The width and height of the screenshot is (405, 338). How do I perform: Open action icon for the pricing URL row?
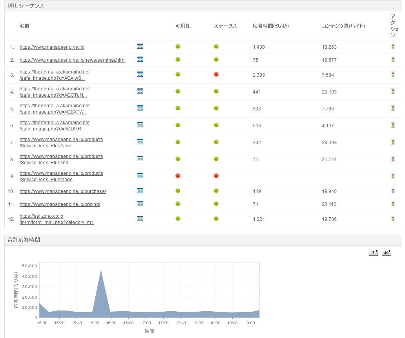point(393,204)
